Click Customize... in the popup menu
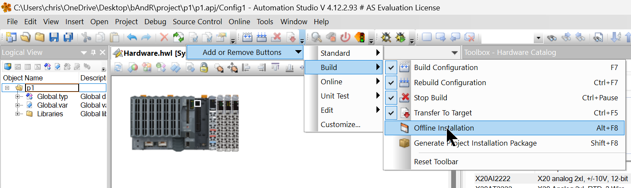 point(344,124)
